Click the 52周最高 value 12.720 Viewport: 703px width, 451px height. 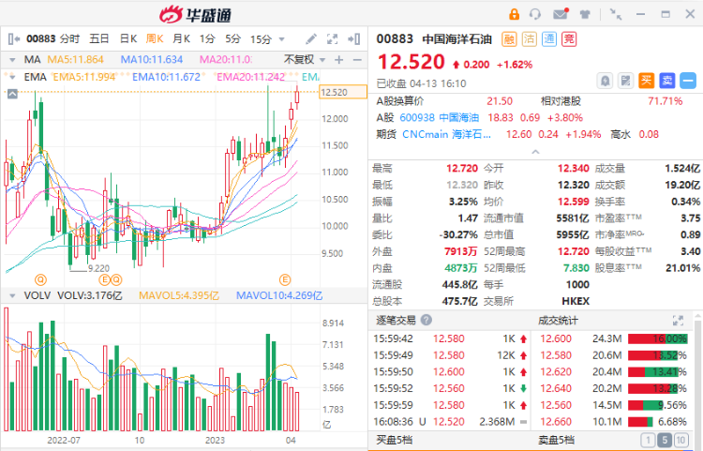click(x=573, y=251)
